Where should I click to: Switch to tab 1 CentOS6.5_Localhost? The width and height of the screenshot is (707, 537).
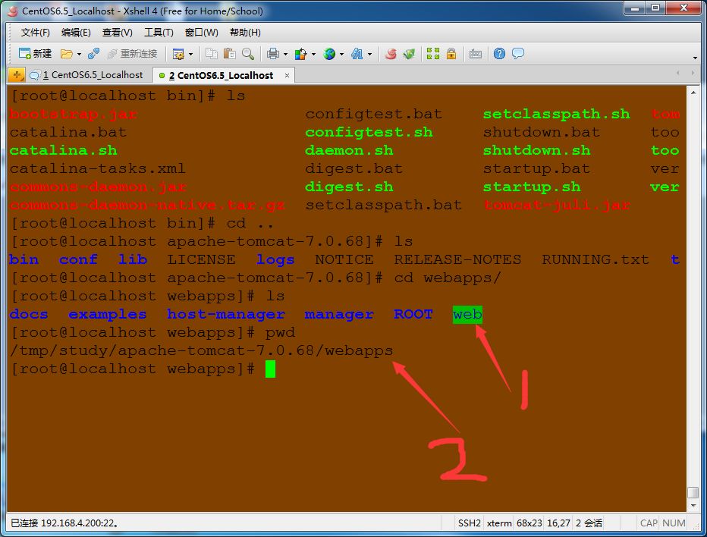pyautogui.click(x=87, y=75)
